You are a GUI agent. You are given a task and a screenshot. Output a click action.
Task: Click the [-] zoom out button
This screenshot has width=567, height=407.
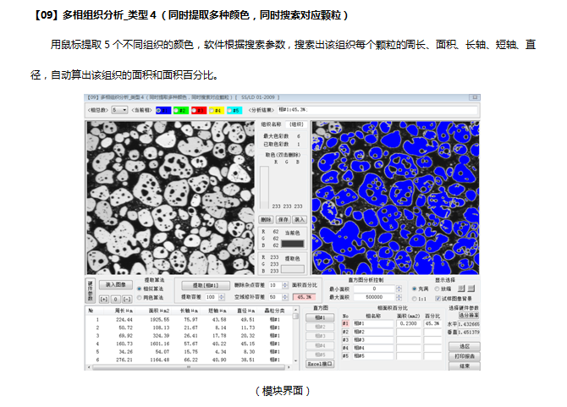[x=127, y=298]
